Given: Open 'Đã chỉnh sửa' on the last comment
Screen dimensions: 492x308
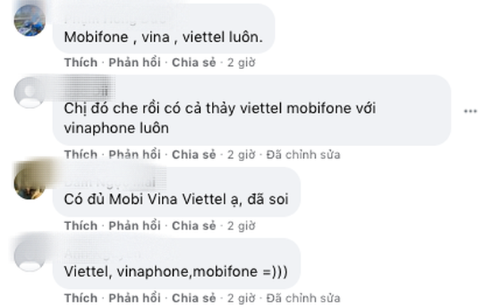Looking at the screenshot, I should pyautogui.click(x=303, y=298).
